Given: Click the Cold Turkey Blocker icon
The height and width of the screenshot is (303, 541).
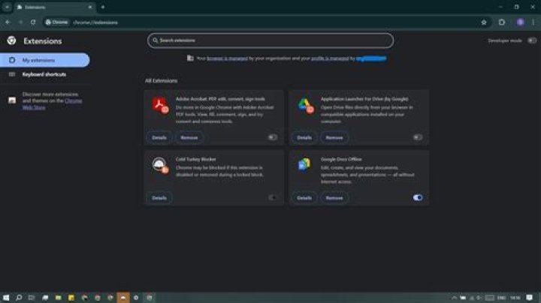Looking at the screenshot, I should click(161, 165).
